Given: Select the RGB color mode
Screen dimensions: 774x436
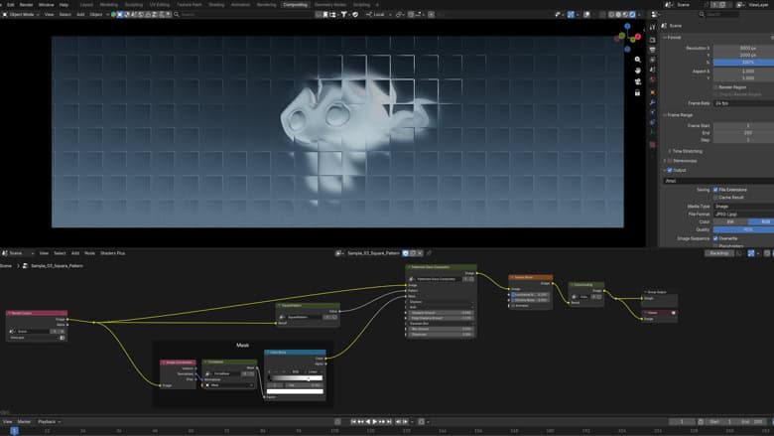Looking at the screenshot, I should pos(761,222).
